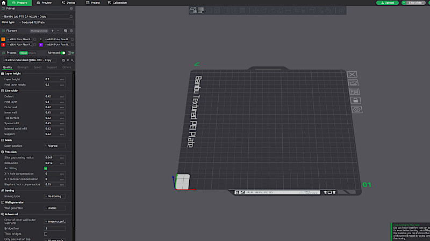This screenshot has width=430, height=241.
Task: Select the Global process mode
Action: [x=24, y=53]
